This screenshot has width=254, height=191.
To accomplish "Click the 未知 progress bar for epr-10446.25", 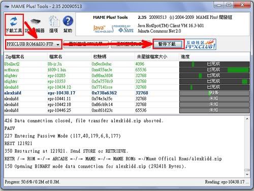I will [214, 110].
